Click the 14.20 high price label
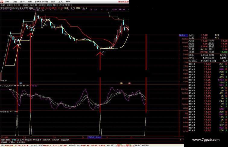The height and width of the screenshot is (147, 228). click(41, 11)
